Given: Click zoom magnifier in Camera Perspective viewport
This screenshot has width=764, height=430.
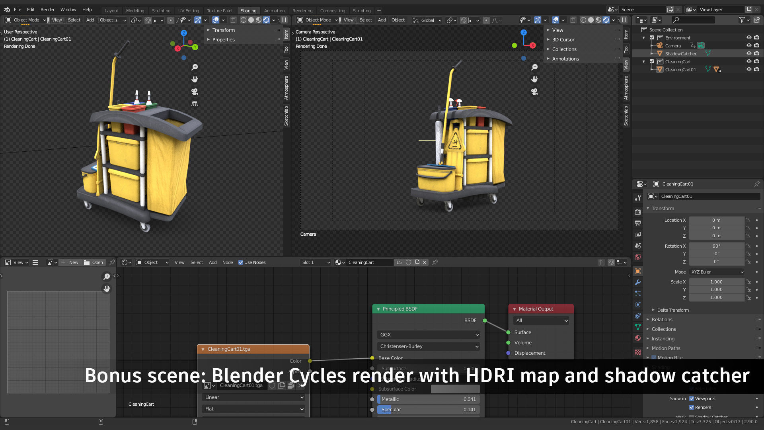Looking at the screenshot, I should pos(534,67).
